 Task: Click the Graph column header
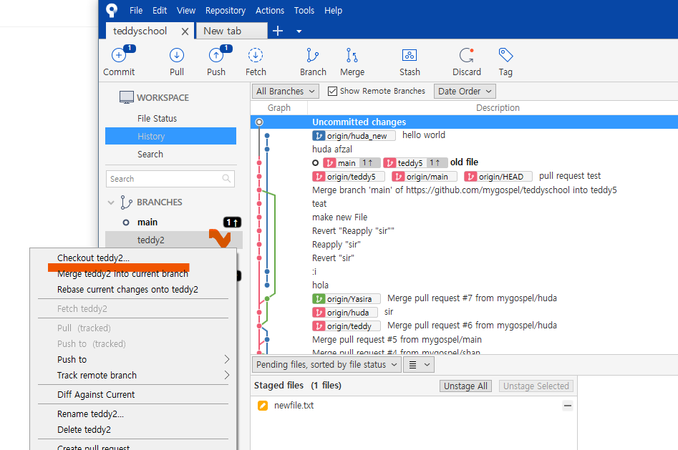[279, 107]
